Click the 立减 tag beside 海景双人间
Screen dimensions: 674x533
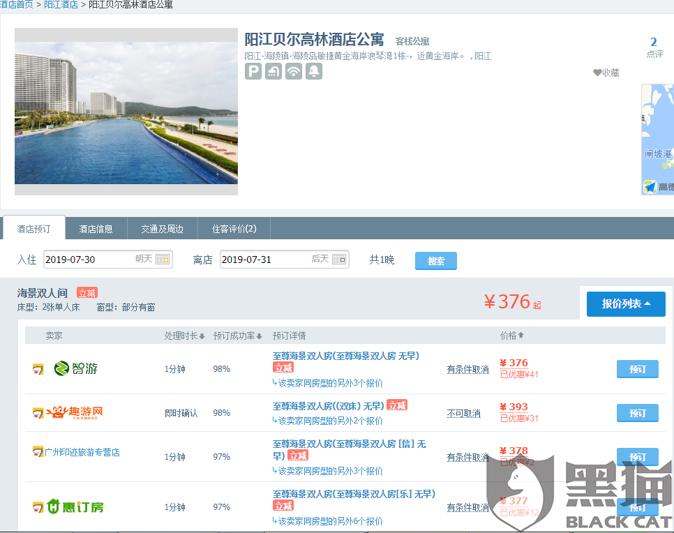click(x=87, y=293)
